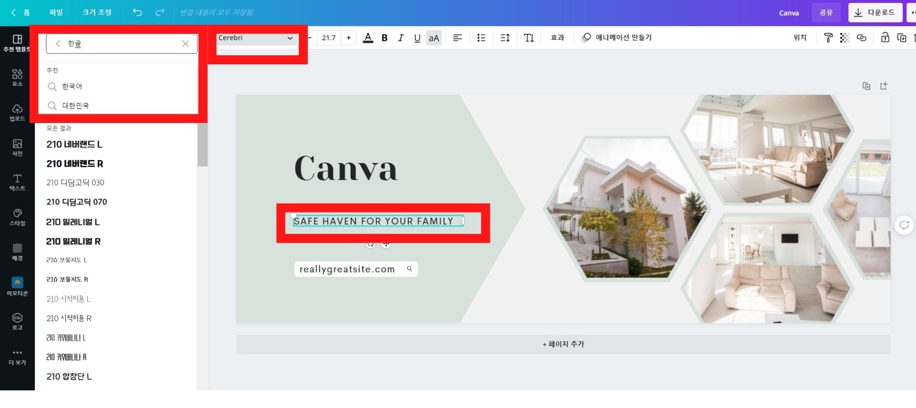916x408 pixels.
Task: Click the duplicate page icon above canvas
Action: pyautogui.click(x=866, y=86)
